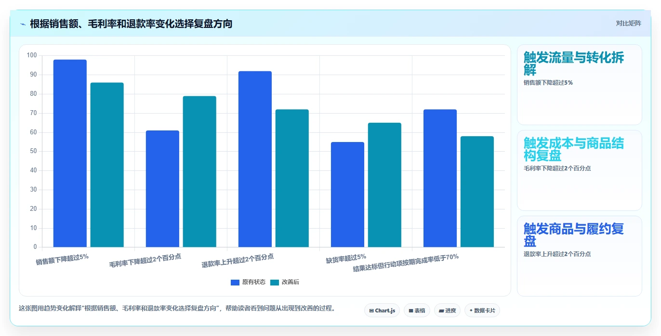The height and width of the screenshot is (336, 661).
Task: Click the 改善后 bar for 缺货率超过5%
Action: pos(384,185)
